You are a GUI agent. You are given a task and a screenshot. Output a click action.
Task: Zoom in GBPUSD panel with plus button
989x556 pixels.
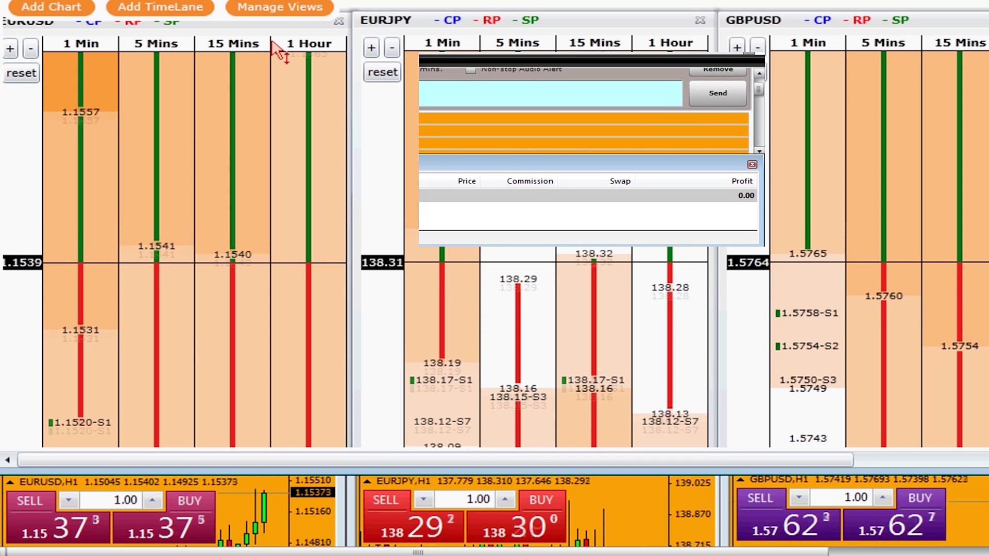pos(737,47)
